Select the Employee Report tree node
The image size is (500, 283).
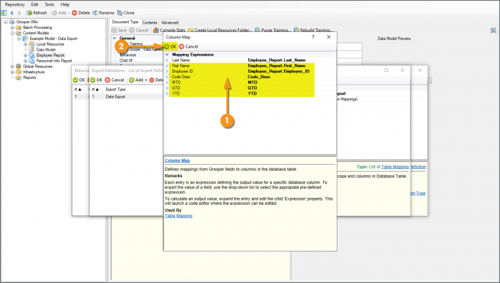point(51,55)
